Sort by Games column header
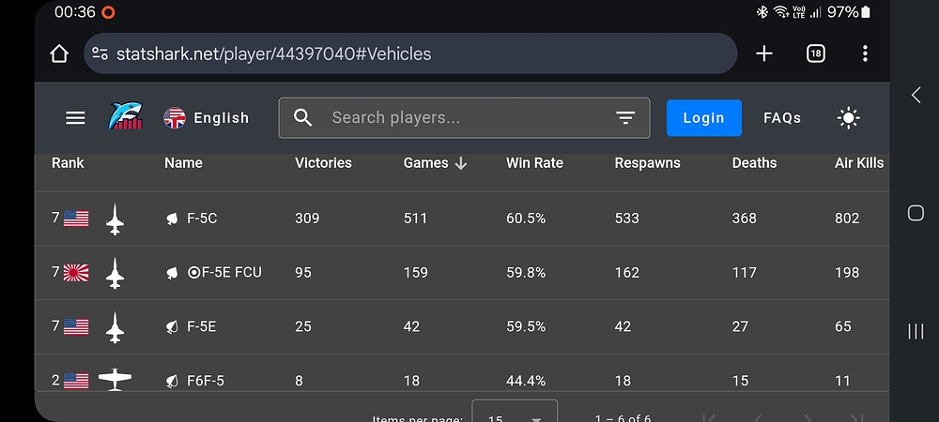 pyautogui.click(x=435, y=163)
